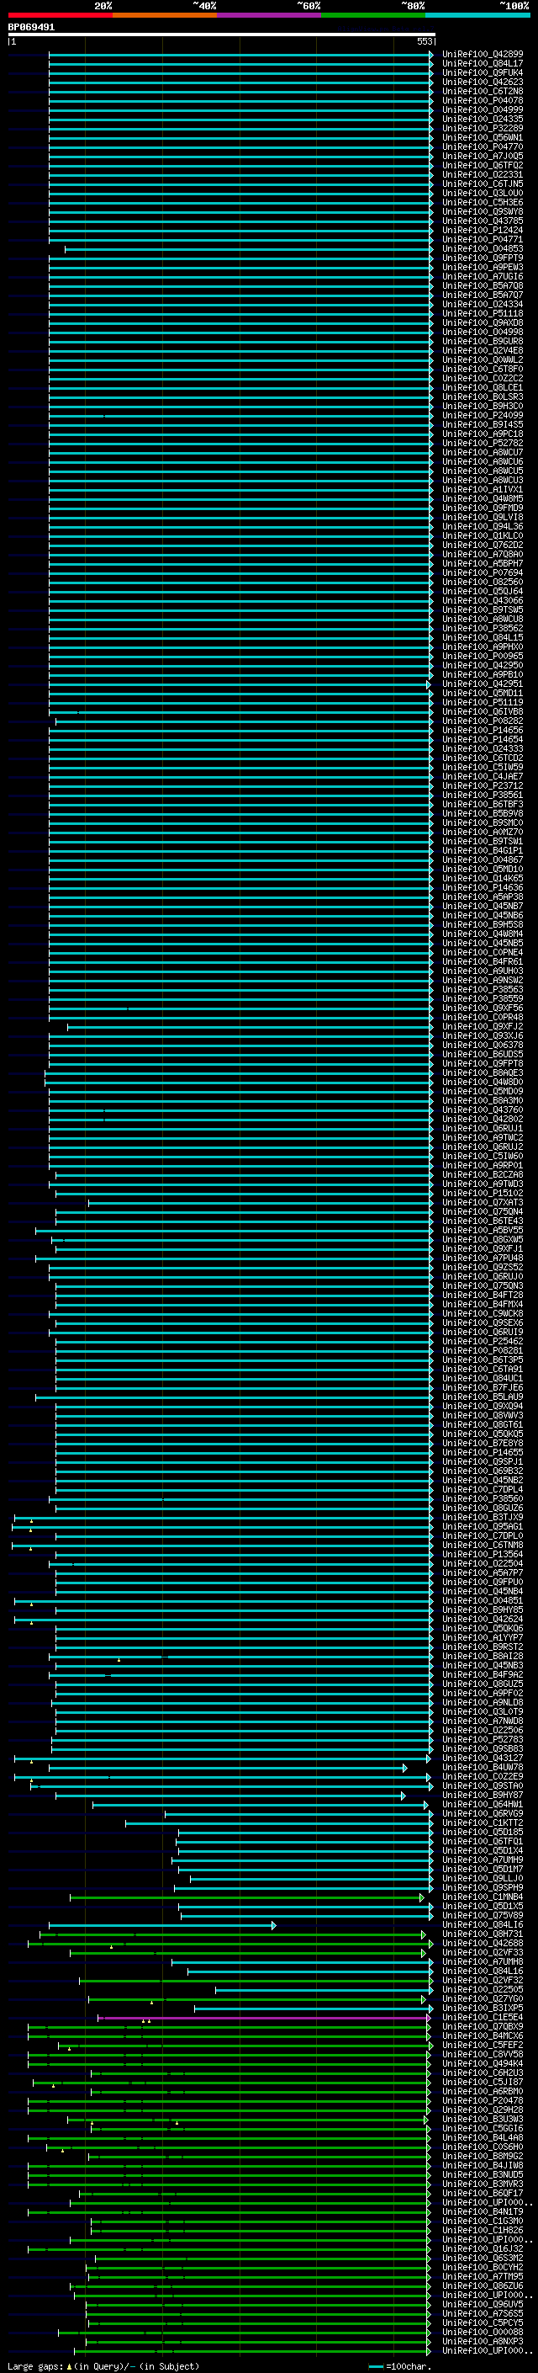Viewport: 538px width, 2373px height.
Task: Select hit label UniRef100_Q84LI6
Action: click(x=483, y=1924)
